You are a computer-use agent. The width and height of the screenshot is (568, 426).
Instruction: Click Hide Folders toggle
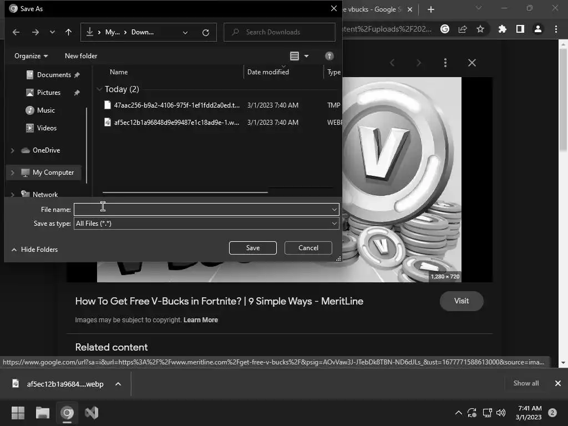pos(35,250)
